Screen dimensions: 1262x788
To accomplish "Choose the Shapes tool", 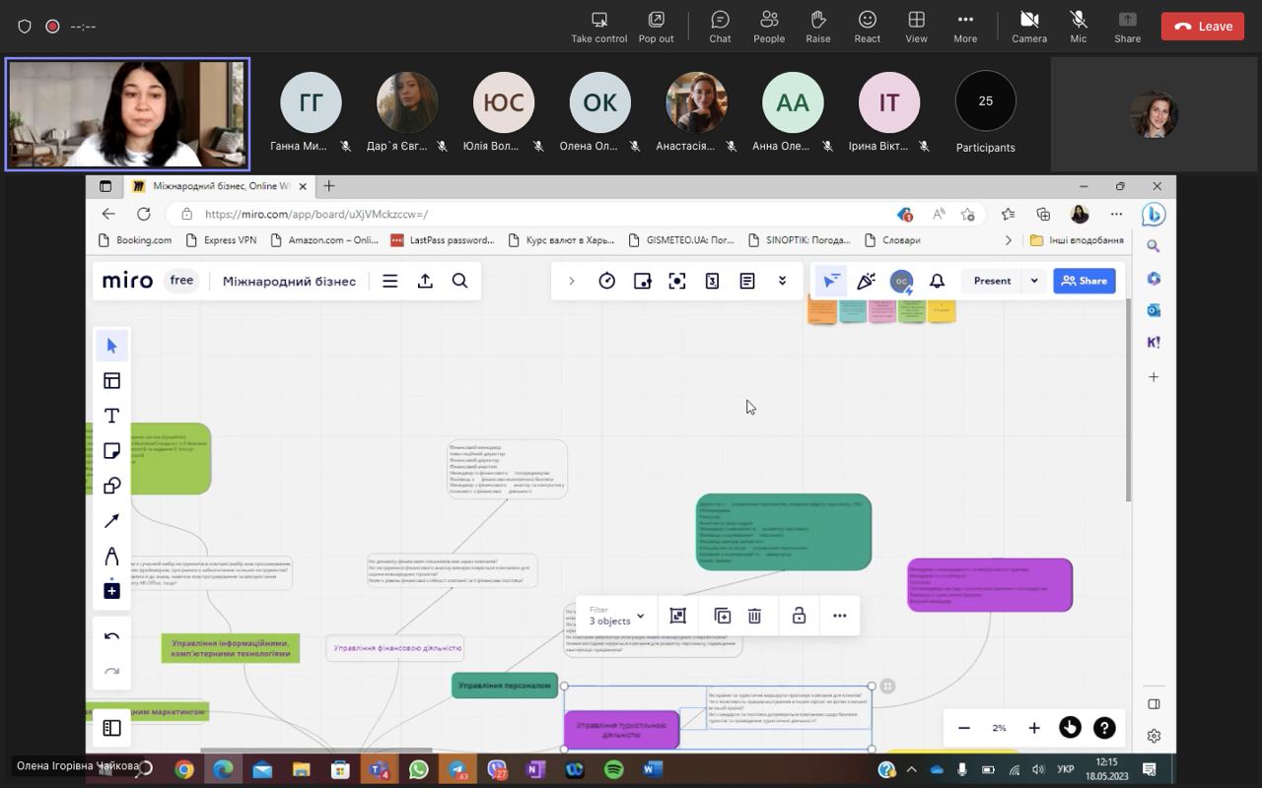I will pos(111,486).
